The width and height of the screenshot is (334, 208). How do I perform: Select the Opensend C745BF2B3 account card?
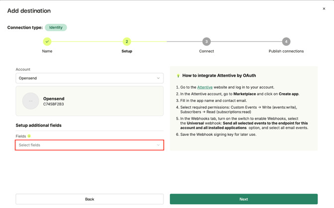(x=90, y=101)
